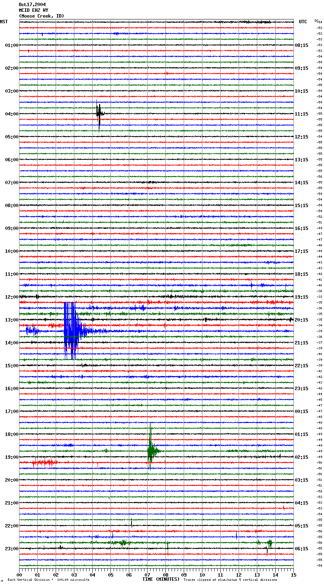Click the 09:00 MST time label
This screenshot has height=585, width=324.
(12, 228)
